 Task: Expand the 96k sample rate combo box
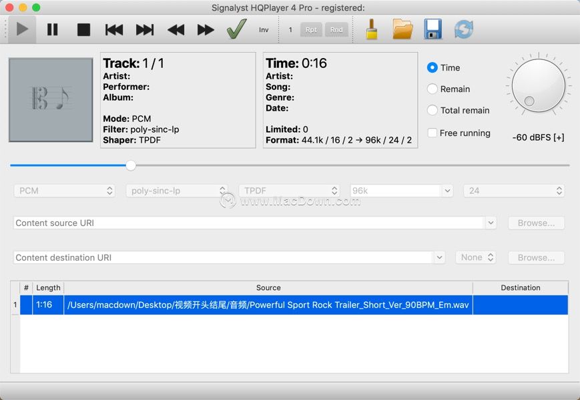[448, 191]
